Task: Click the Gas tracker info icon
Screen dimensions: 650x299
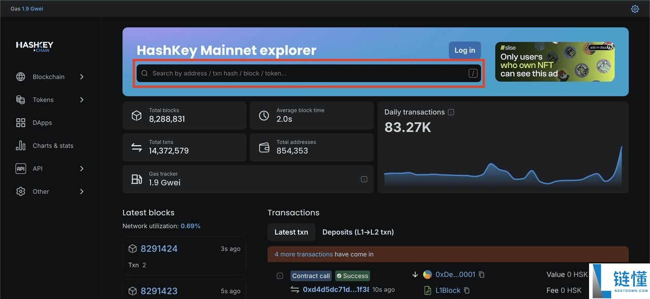Action: [364, 179]
